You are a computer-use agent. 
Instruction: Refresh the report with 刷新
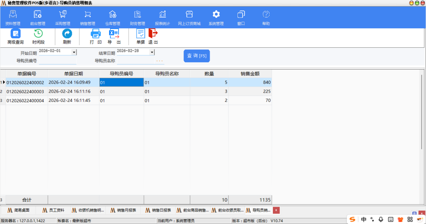tap(67, 37)
